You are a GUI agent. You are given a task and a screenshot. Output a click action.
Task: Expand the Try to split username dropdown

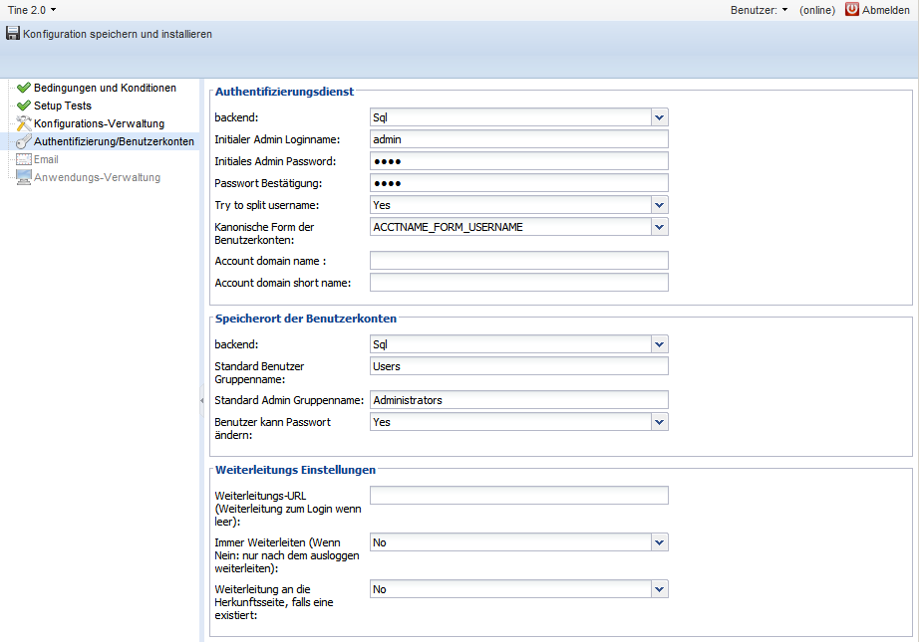659,205
